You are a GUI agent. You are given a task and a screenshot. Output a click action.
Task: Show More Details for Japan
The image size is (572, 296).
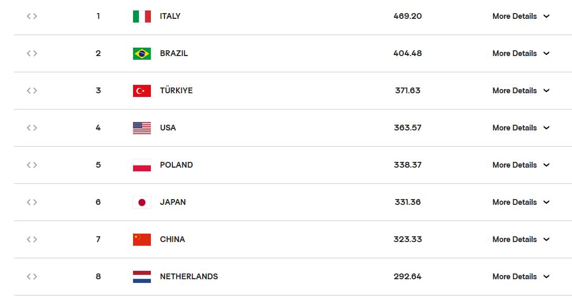click(x=521, y=203)
